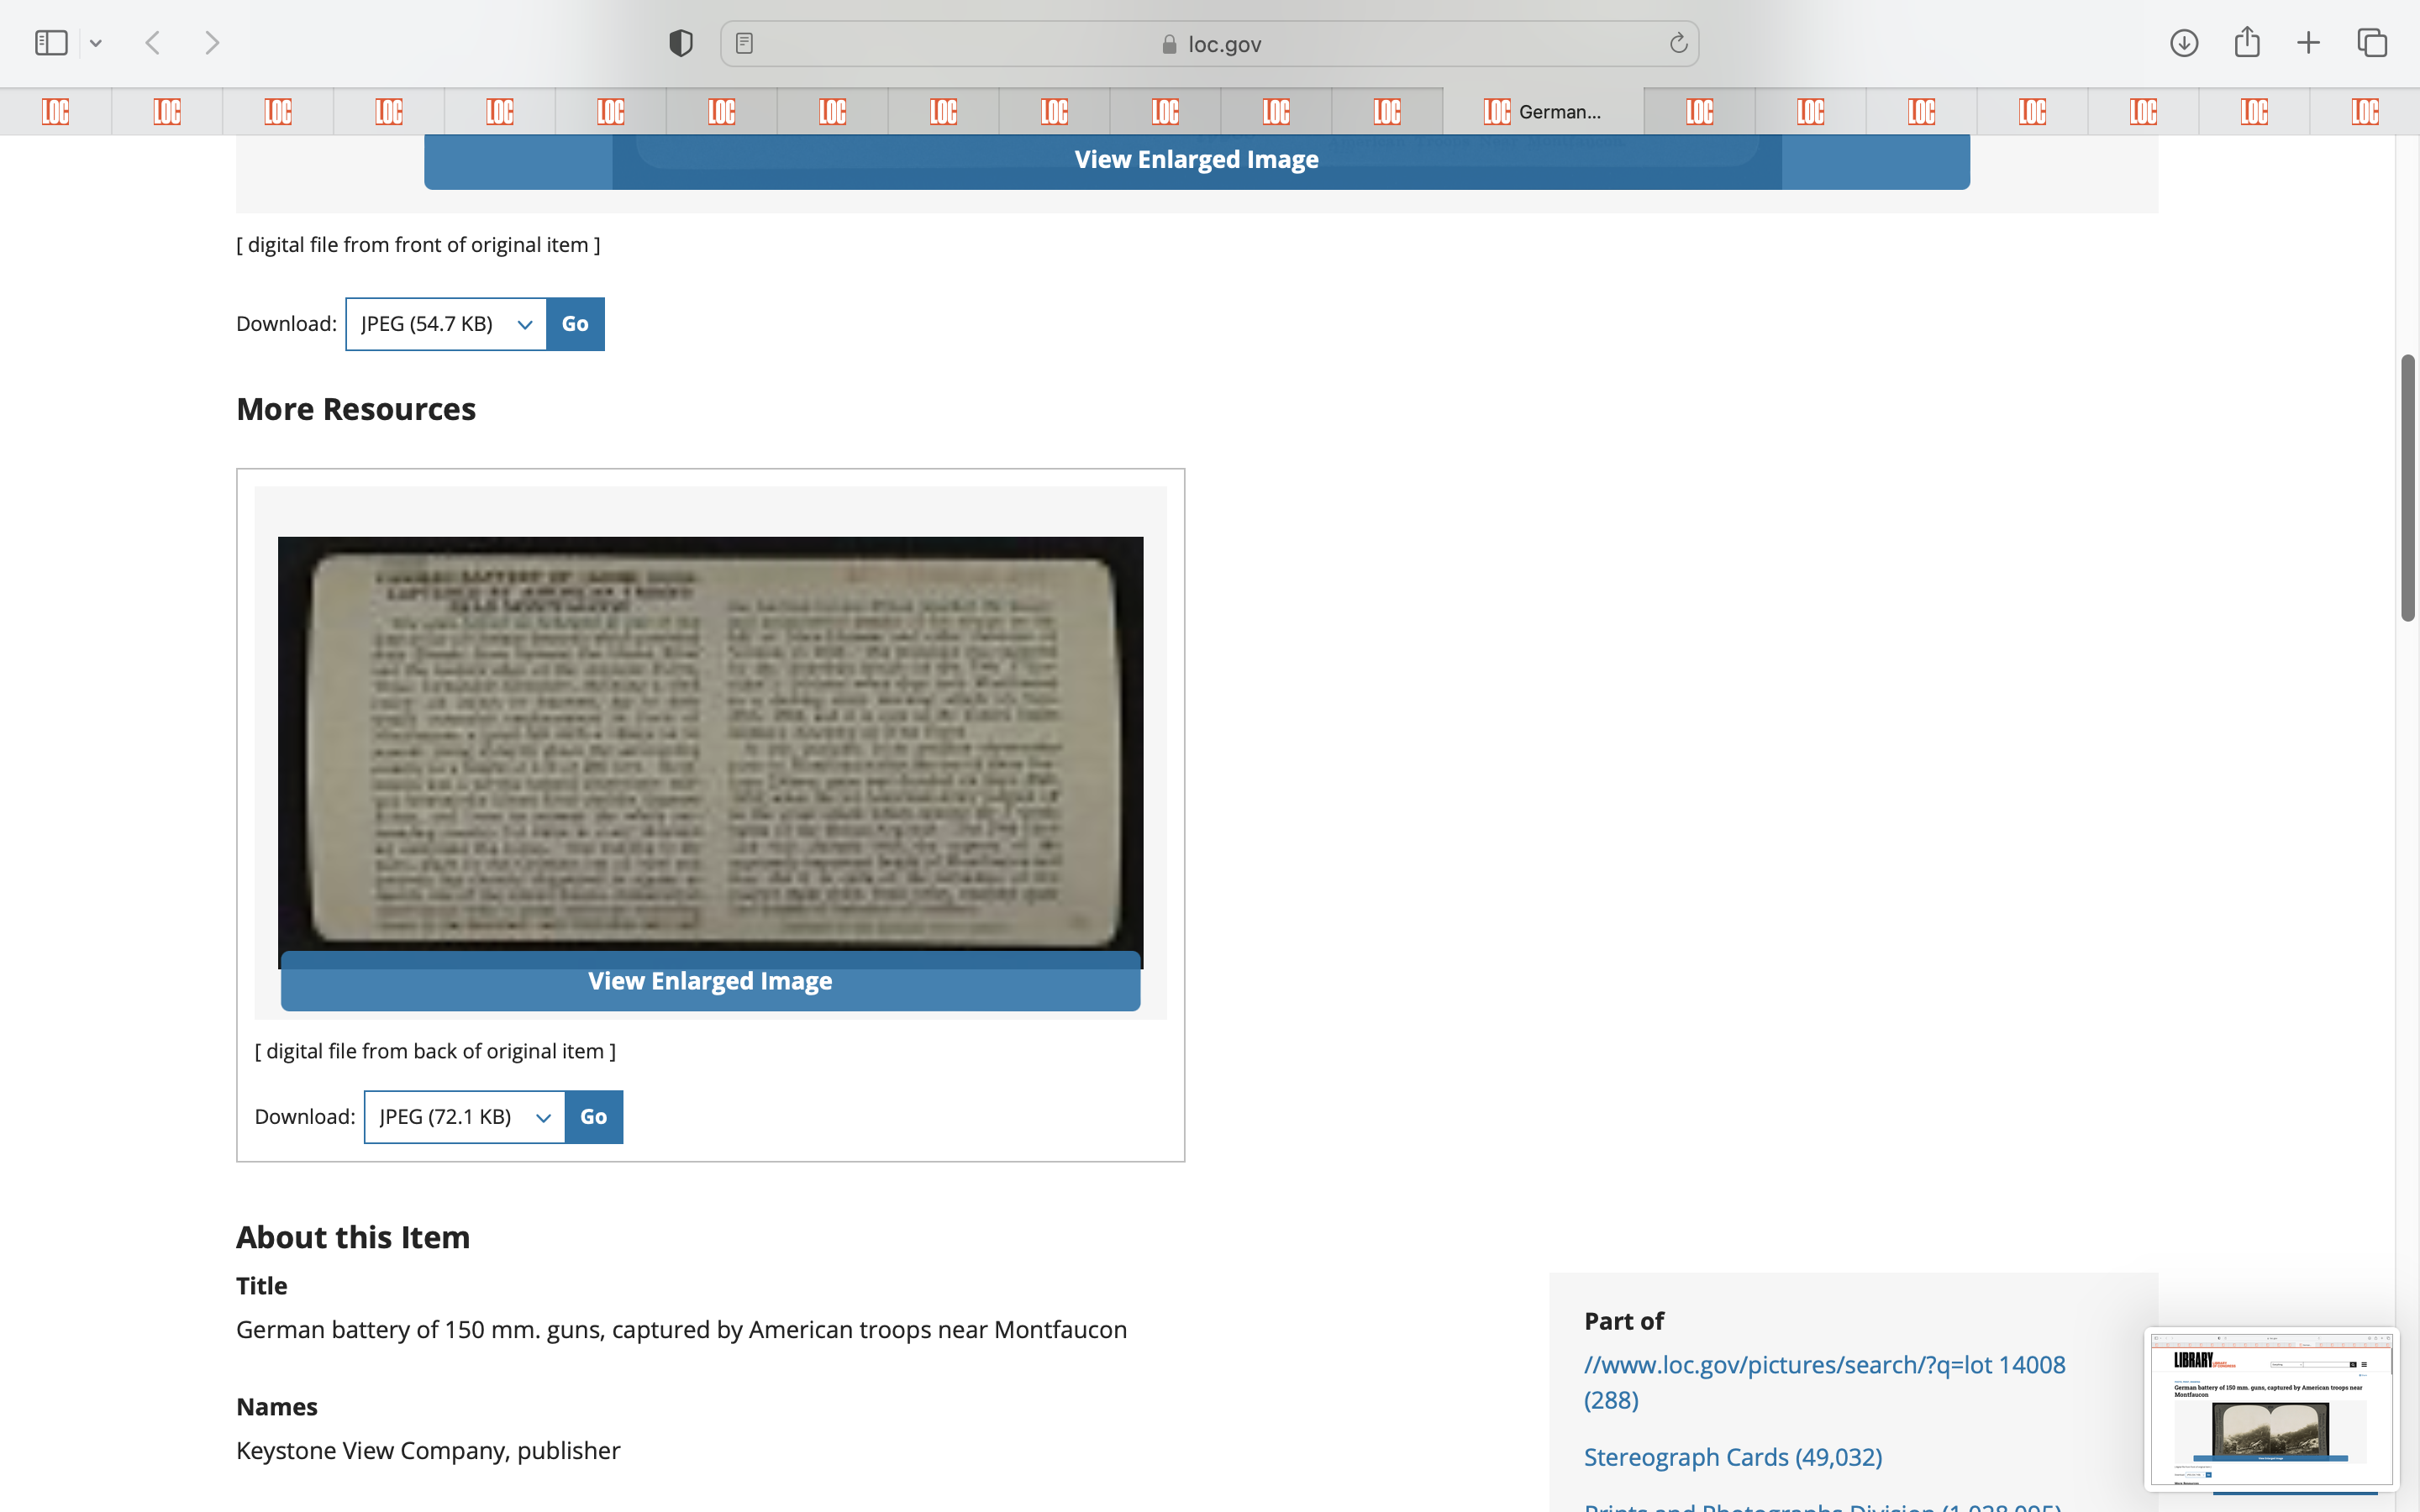The height and width of the screenshot is (1512, 2420).
Task: Open the downloads icon in toolbar
Action: [2184, 43]
